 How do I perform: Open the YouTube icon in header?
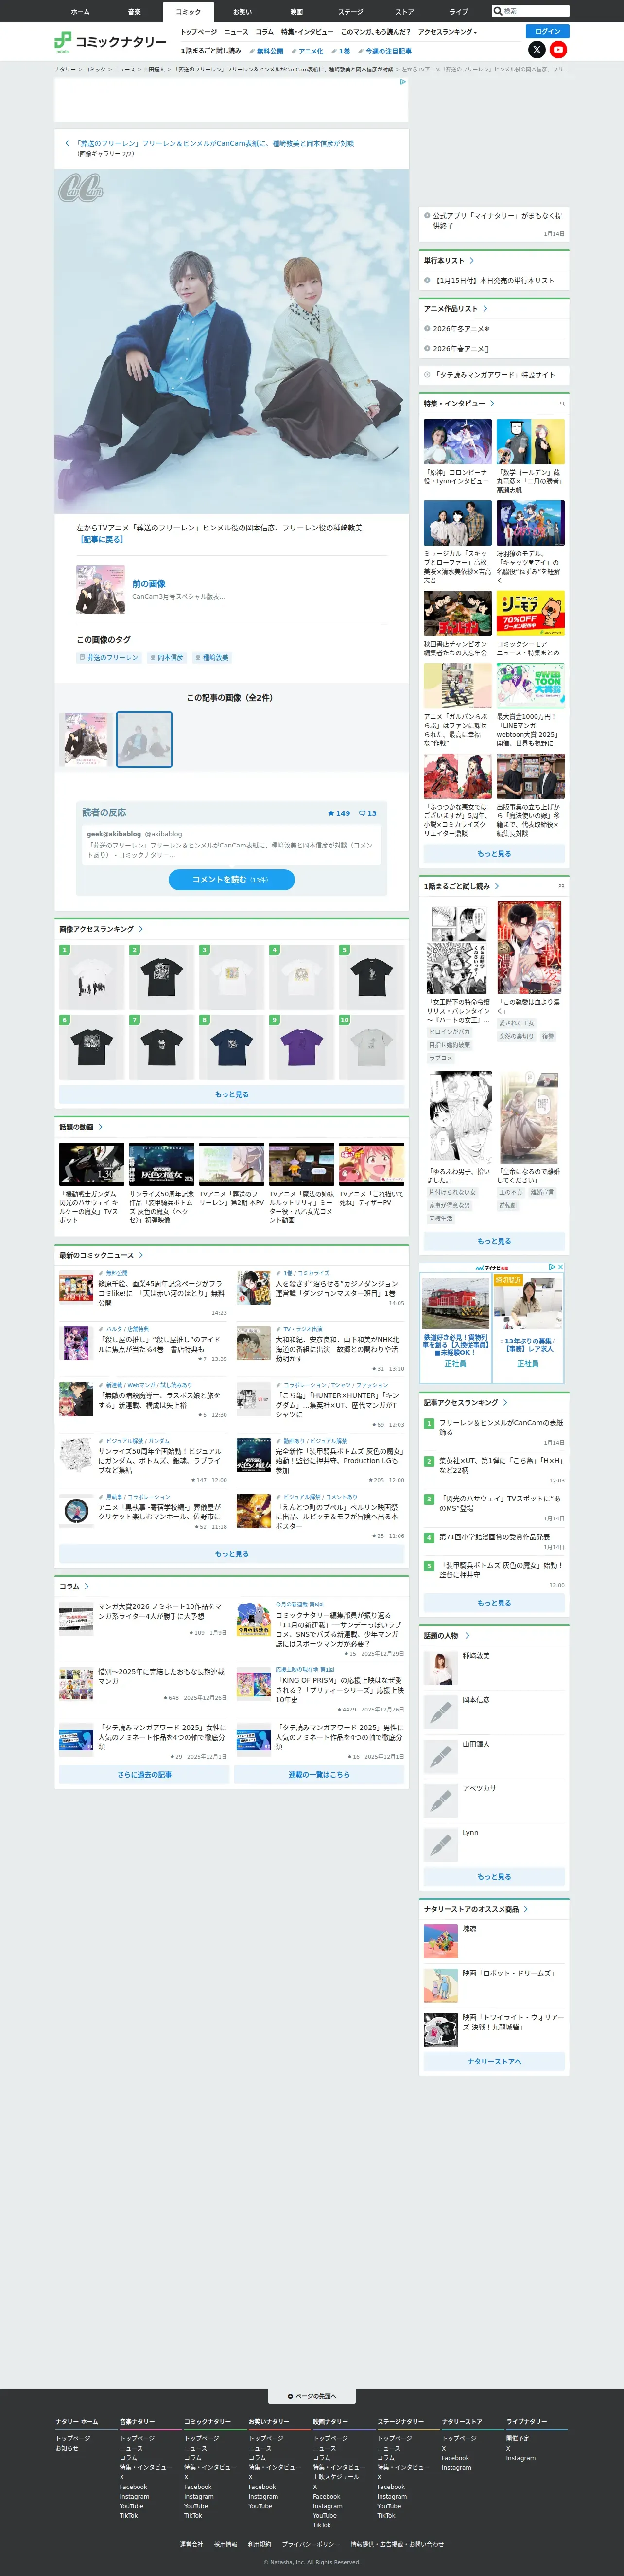(558, 49)
